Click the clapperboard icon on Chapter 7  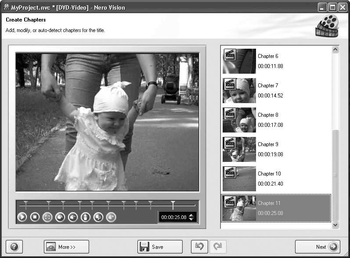[x=230, y=84]
